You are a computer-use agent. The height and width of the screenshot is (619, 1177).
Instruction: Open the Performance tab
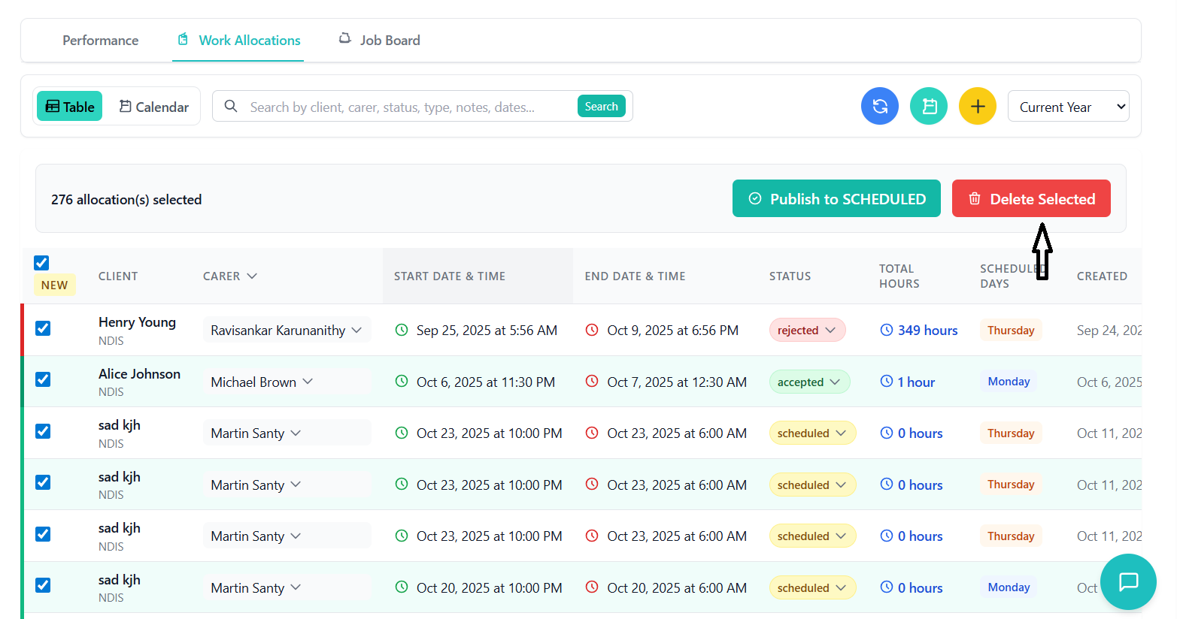click(x=100, y=41)
